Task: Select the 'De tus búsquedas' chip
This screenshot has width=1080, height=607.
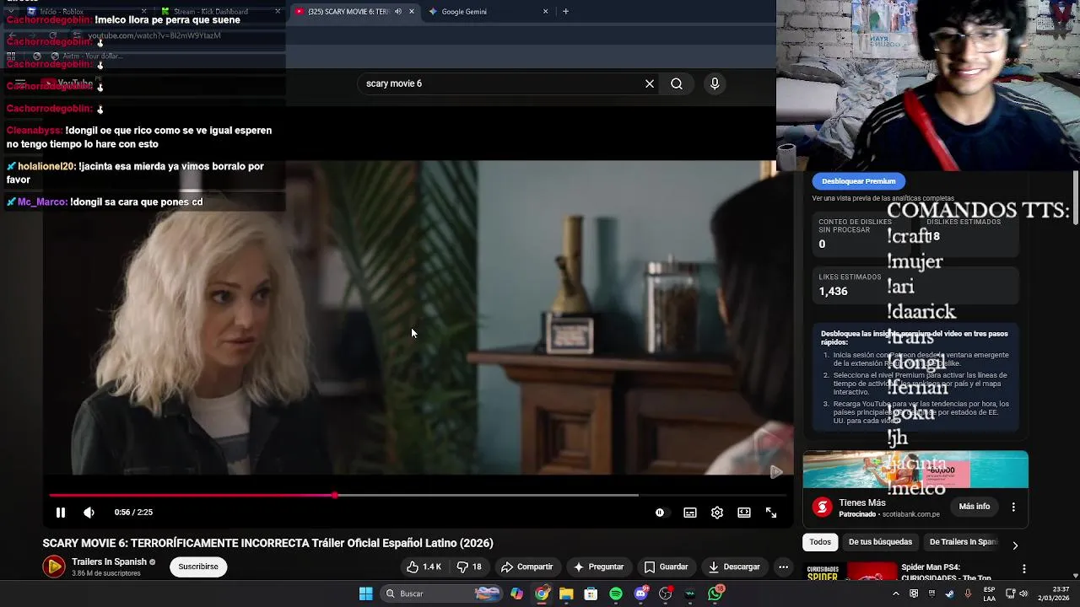Action: (880, 542)
